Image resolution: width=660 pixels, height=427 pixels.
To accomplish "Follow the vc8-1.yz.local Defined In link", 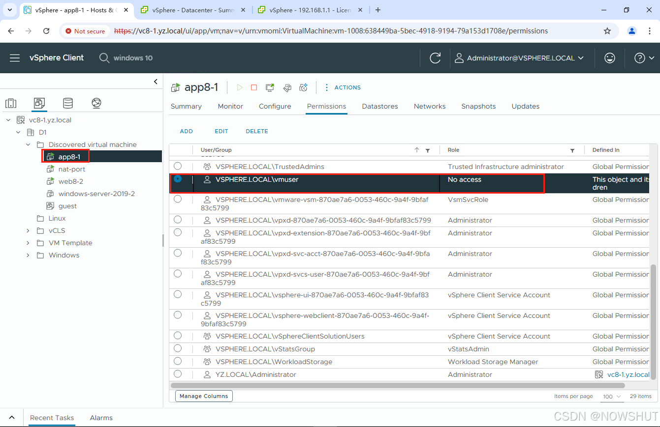I will [x=629, y=374].
